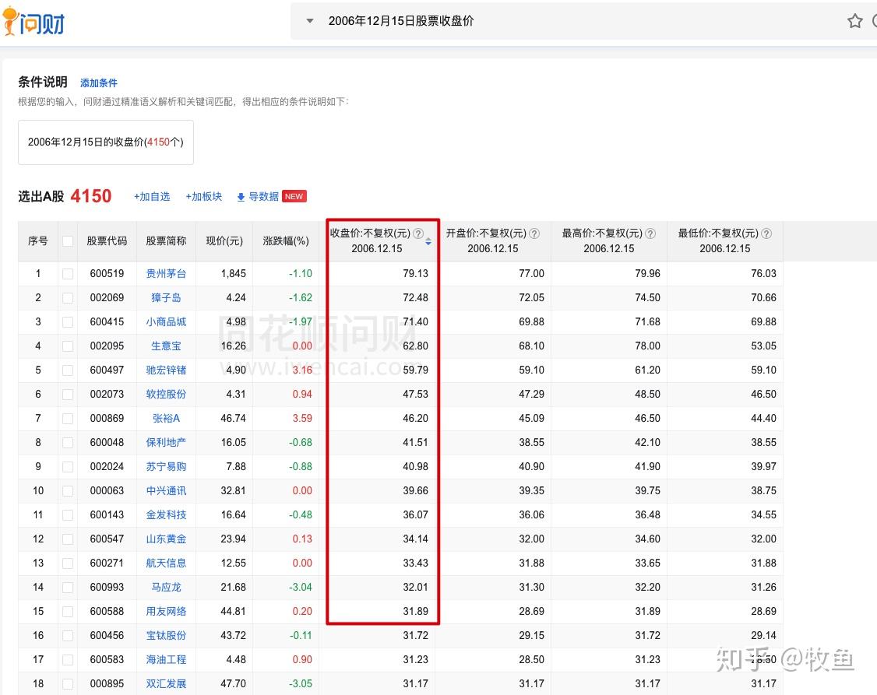This screenshot has height=695, width=877.
Task: Click closing price 79.13 cell
Action: pyautogui.click(x=416, y=274)
